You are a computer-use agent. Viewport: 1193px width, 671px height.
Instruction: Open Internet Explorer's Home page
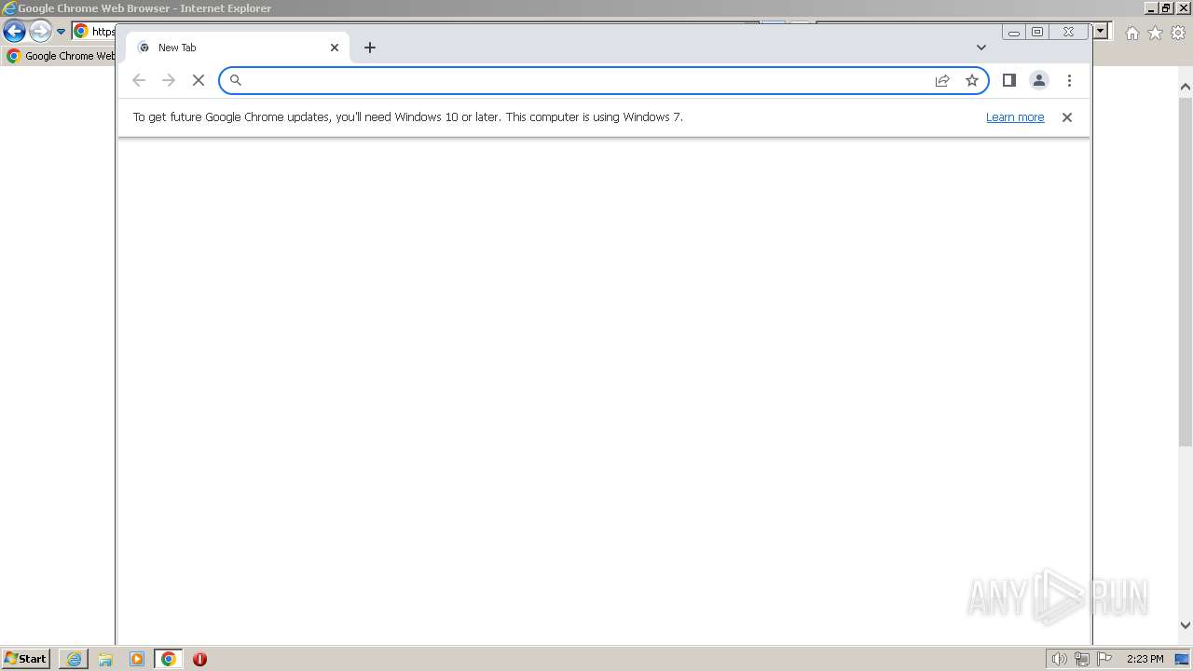(x=1131, y=33)
